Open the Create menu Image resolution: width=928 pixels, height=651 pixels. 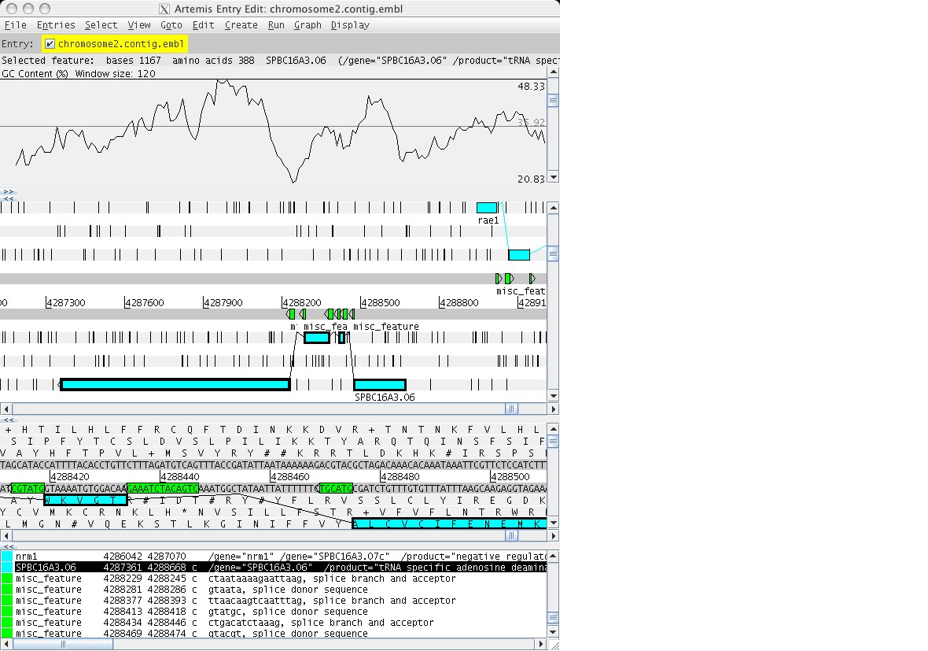[x=241, y=25]
